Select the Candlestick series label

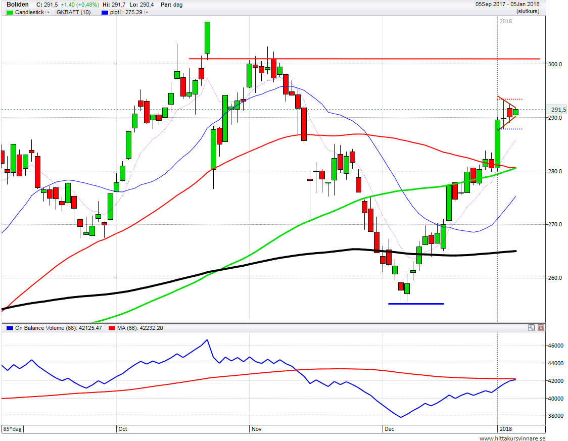click(30, 12)
